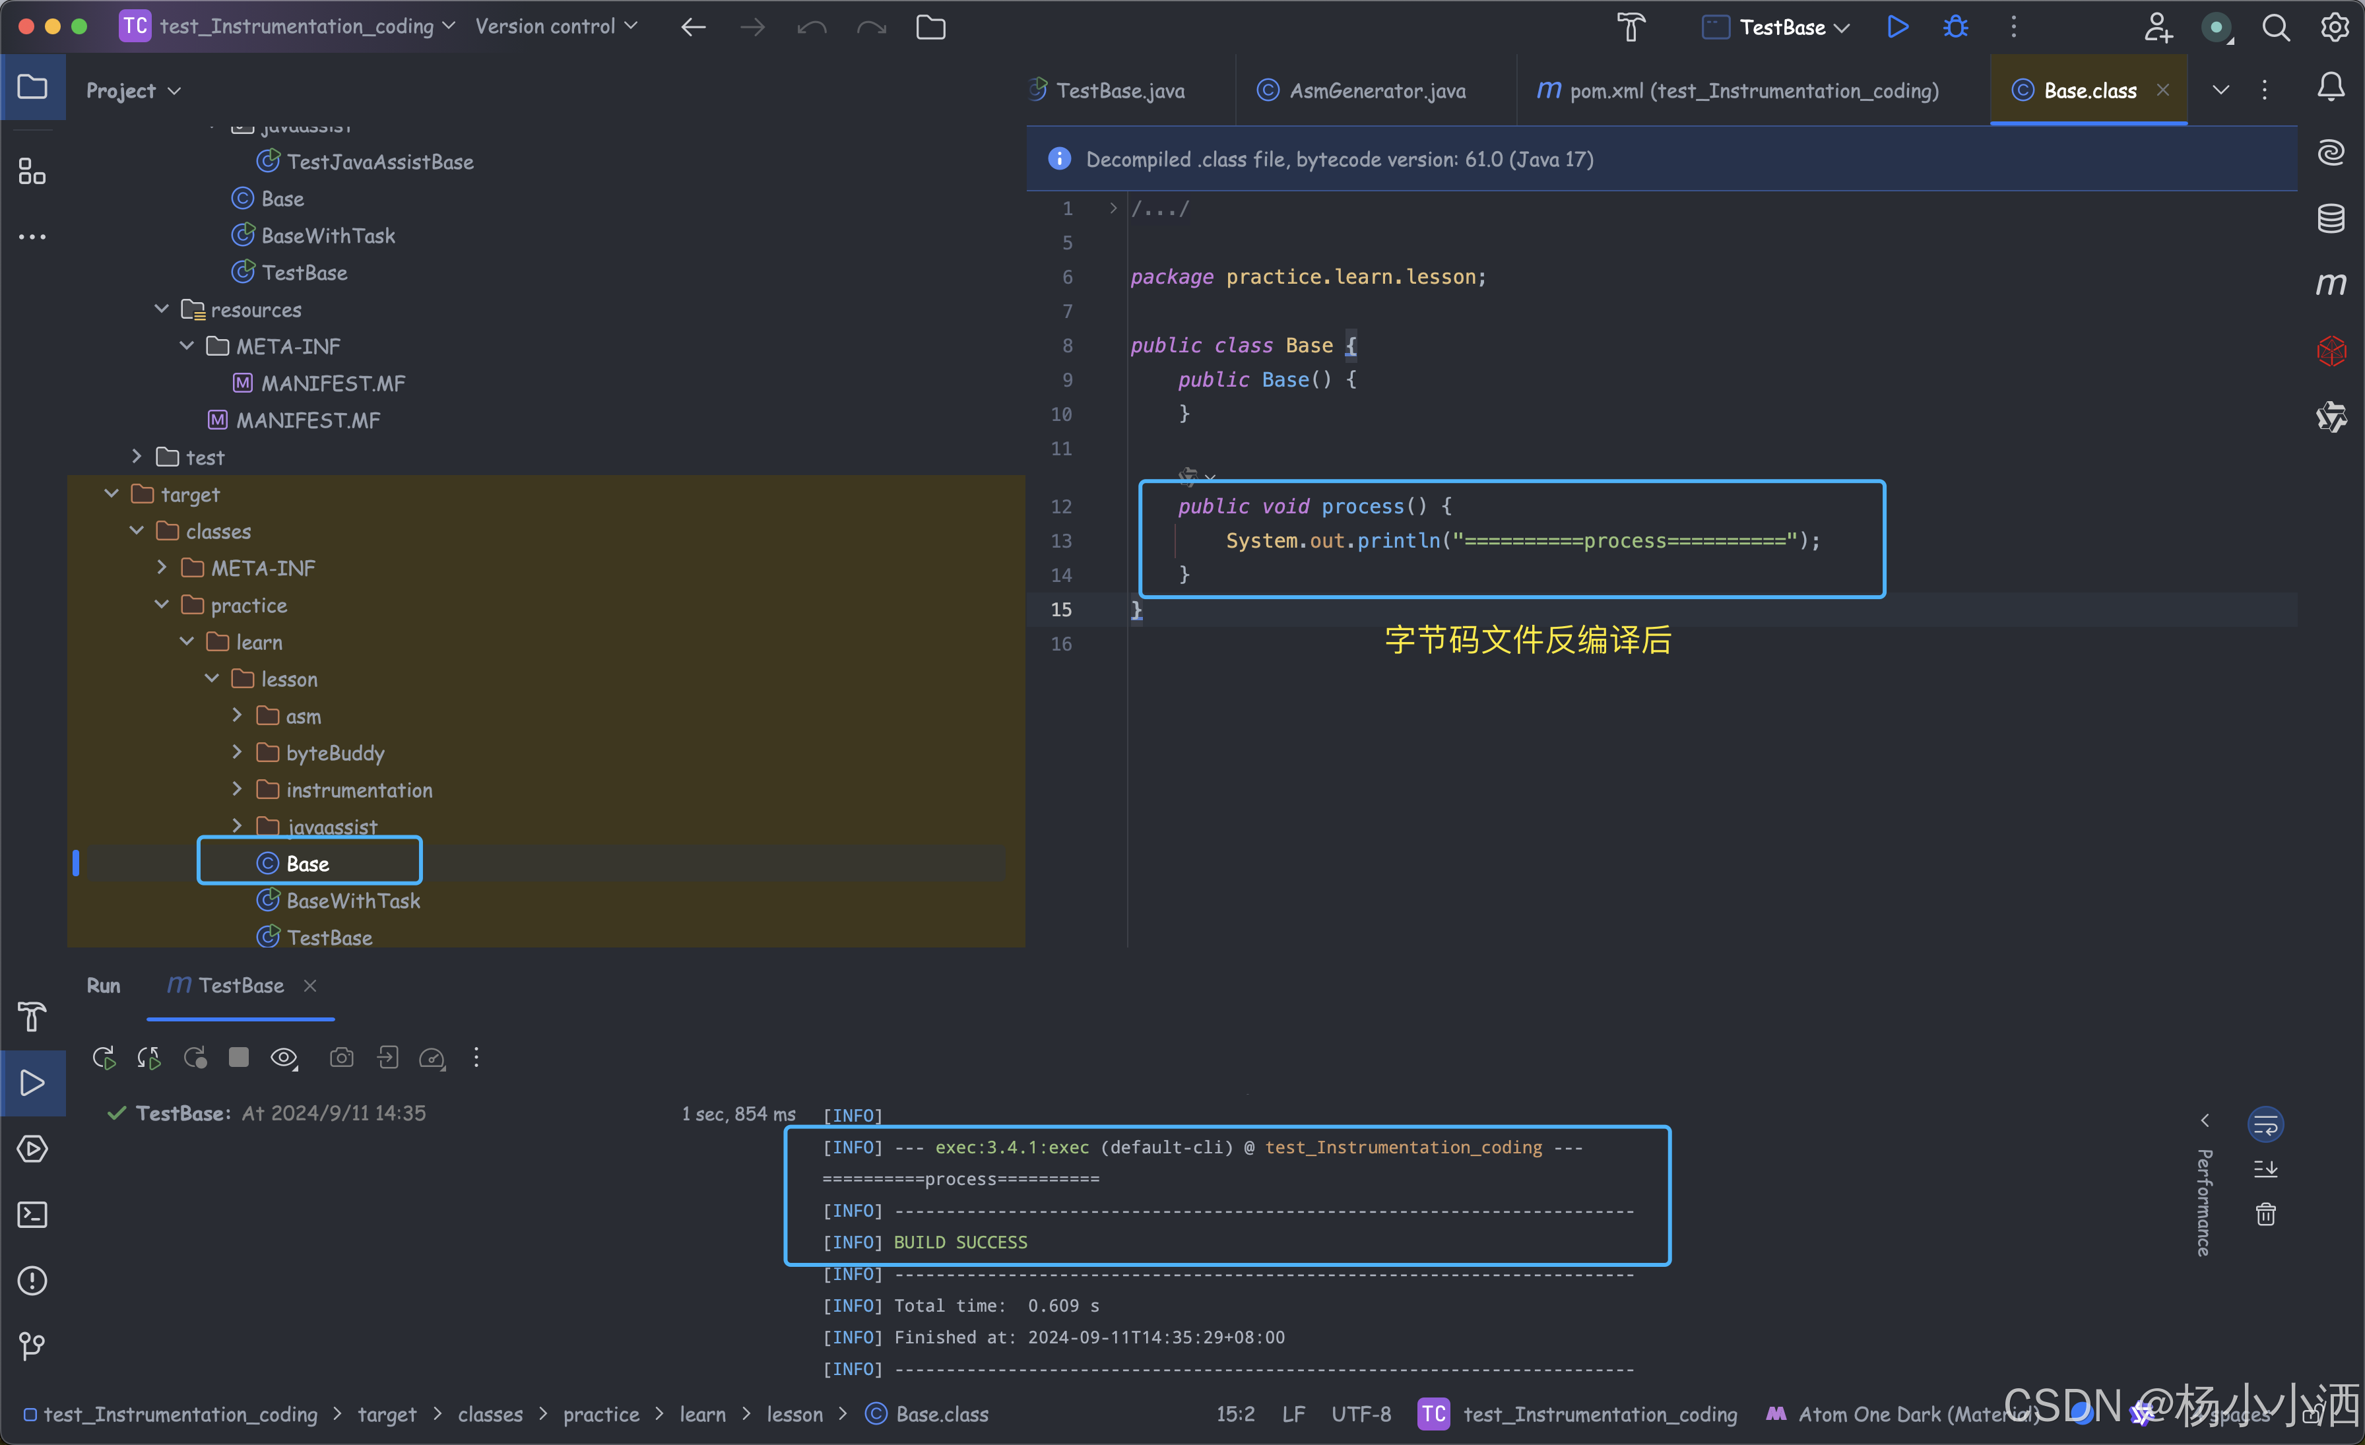Switch to AsmGenerator.java tab

point(1377,90)
